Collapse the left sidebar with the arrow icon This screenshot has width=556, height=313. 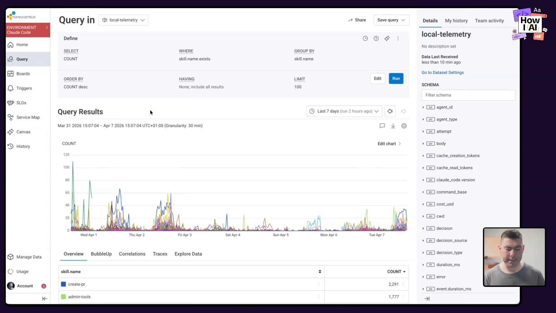click(44, 299)
